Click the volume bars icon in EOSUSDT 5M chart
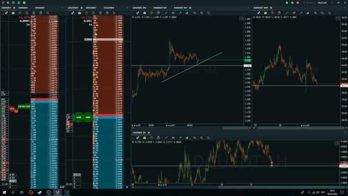Screen dimensions: 348x196 click(187, 13)
